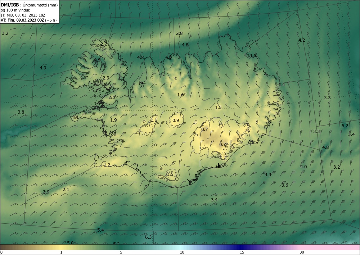
Task: Click the valid time "VT: Fim. 09.03.2023 00Z"
Action: [23, 20]
